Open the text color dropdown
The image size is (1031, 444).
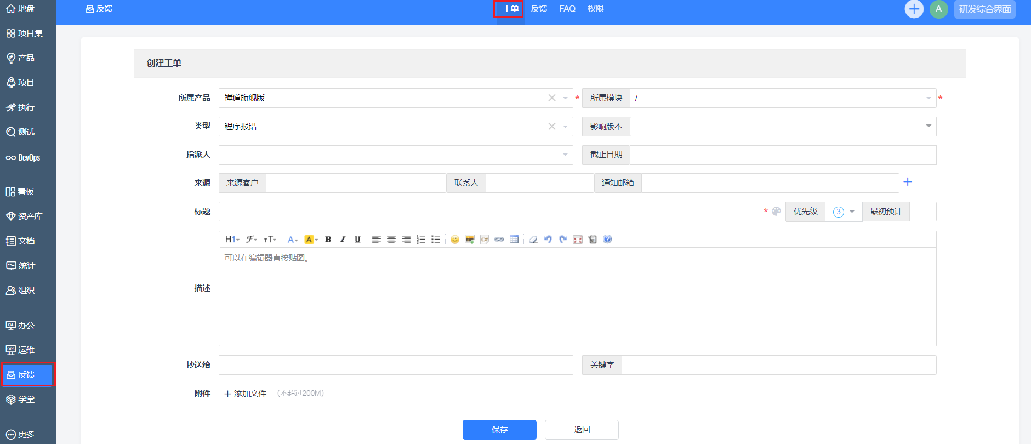point(293,240)
